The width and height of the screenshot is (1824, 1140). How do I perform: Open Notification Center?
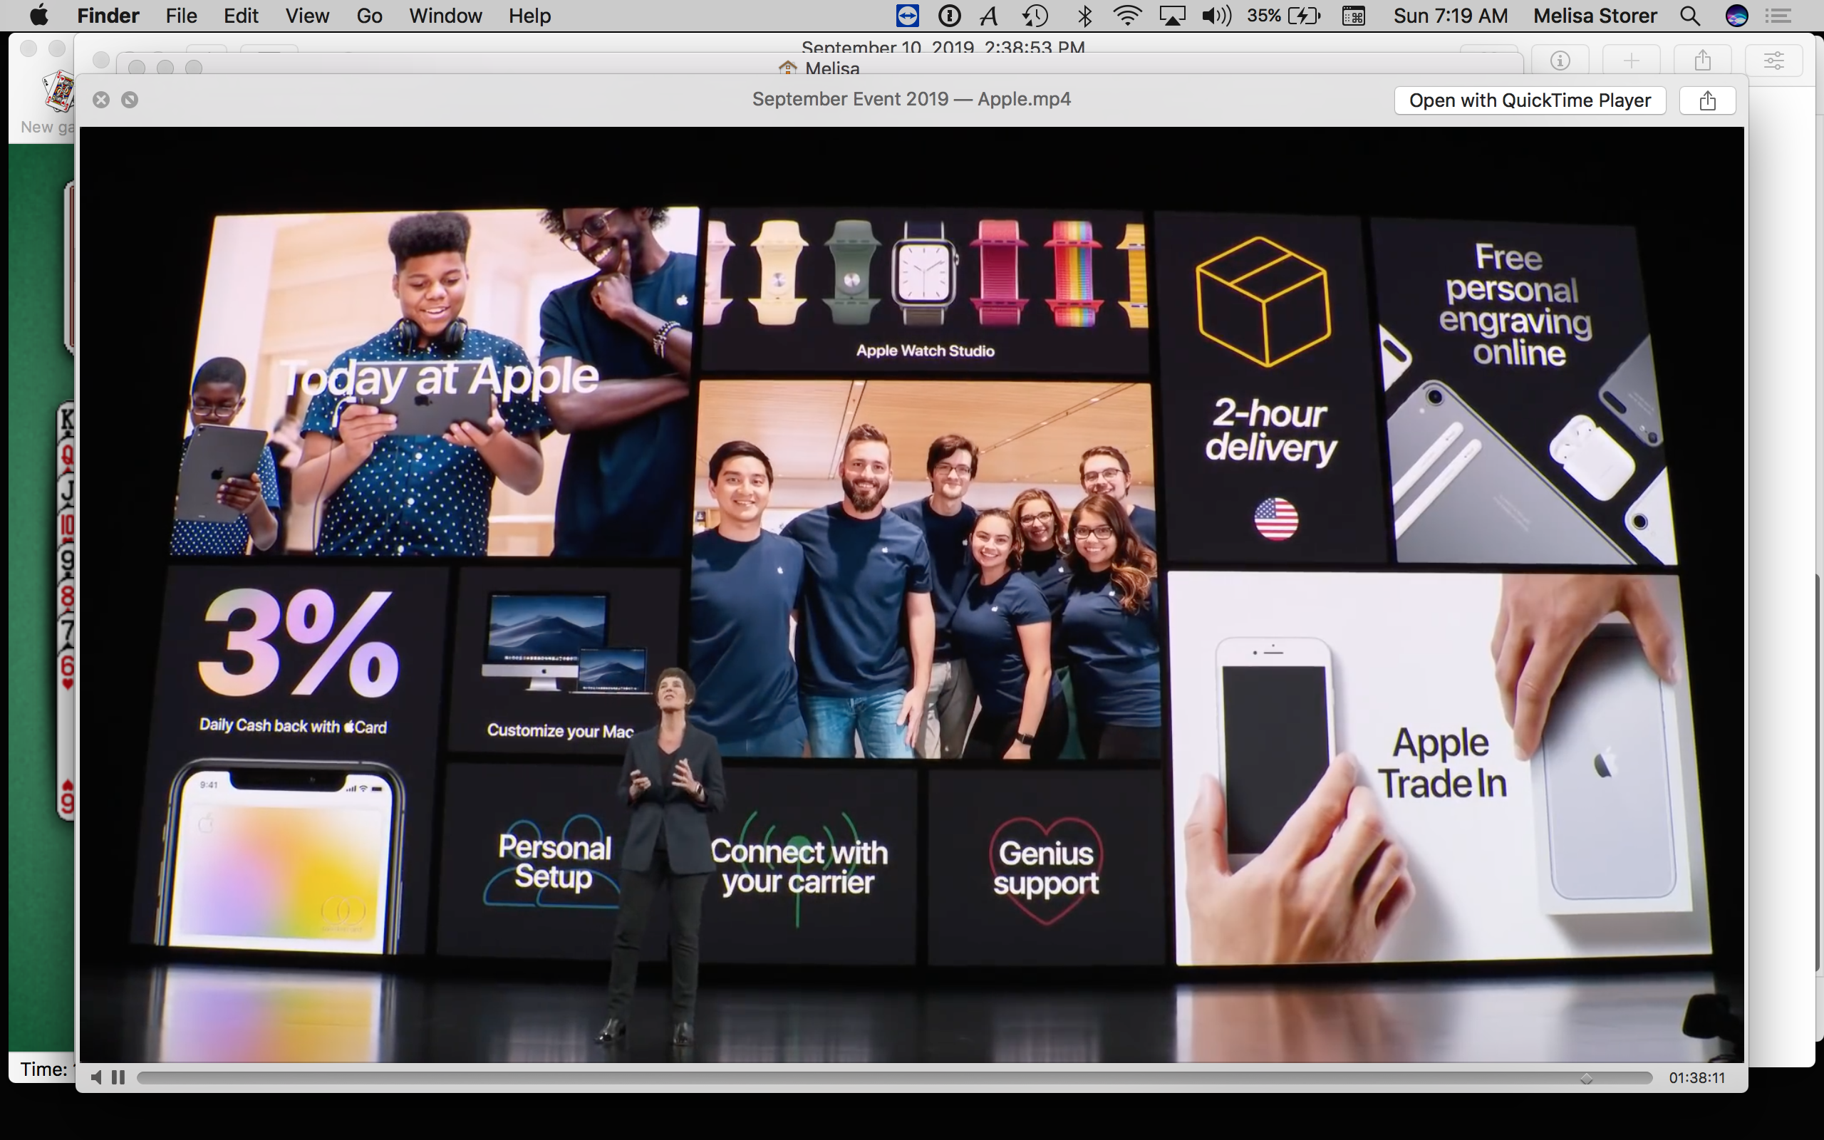click(x=1779, y=16)
